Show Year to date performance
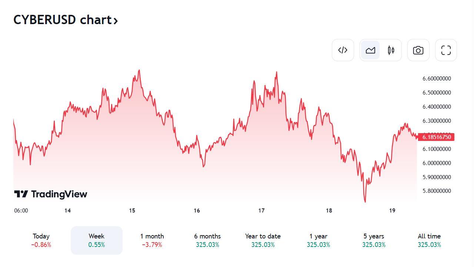Image resolution: width=474 pixels, height=267 pixels. [263, 240]
